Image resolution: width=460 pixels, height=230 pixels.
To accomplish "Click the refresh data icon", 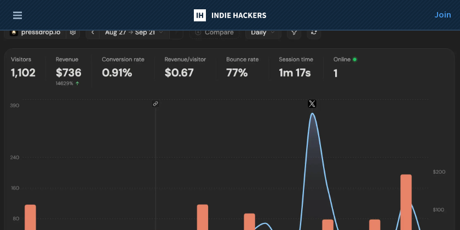I will coord(314,32).
